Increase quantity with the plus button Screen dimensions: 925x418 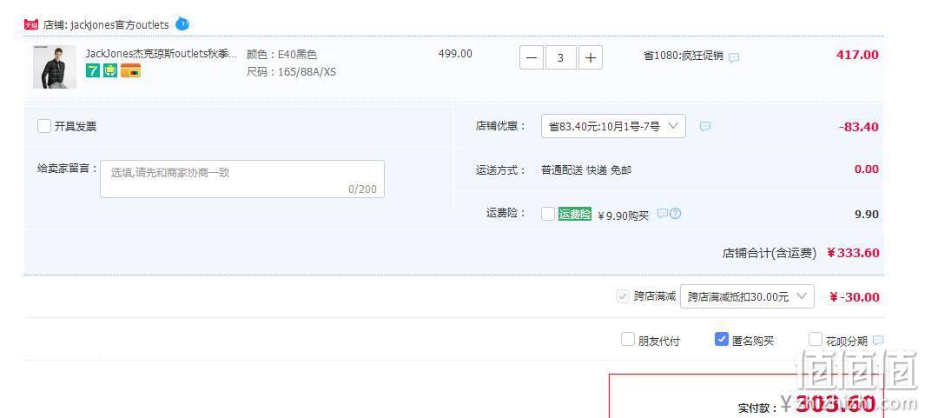591,58
